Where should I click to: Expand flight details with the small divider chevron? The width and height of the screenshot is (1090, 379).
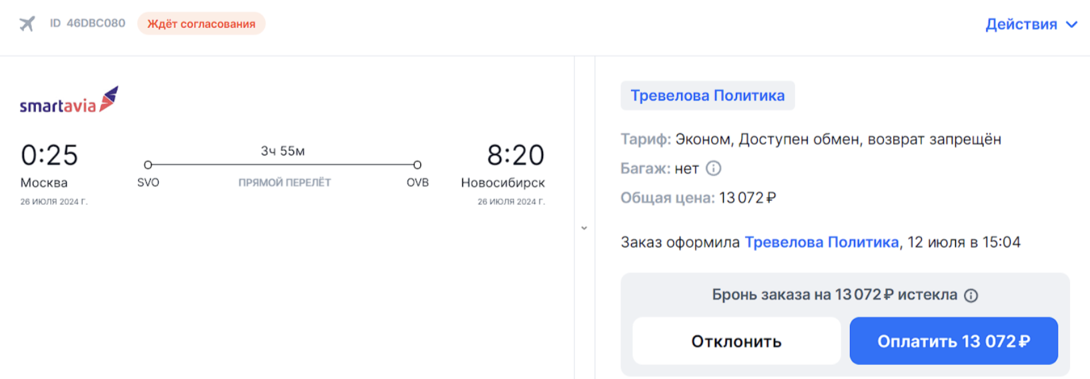pos(584,228)
